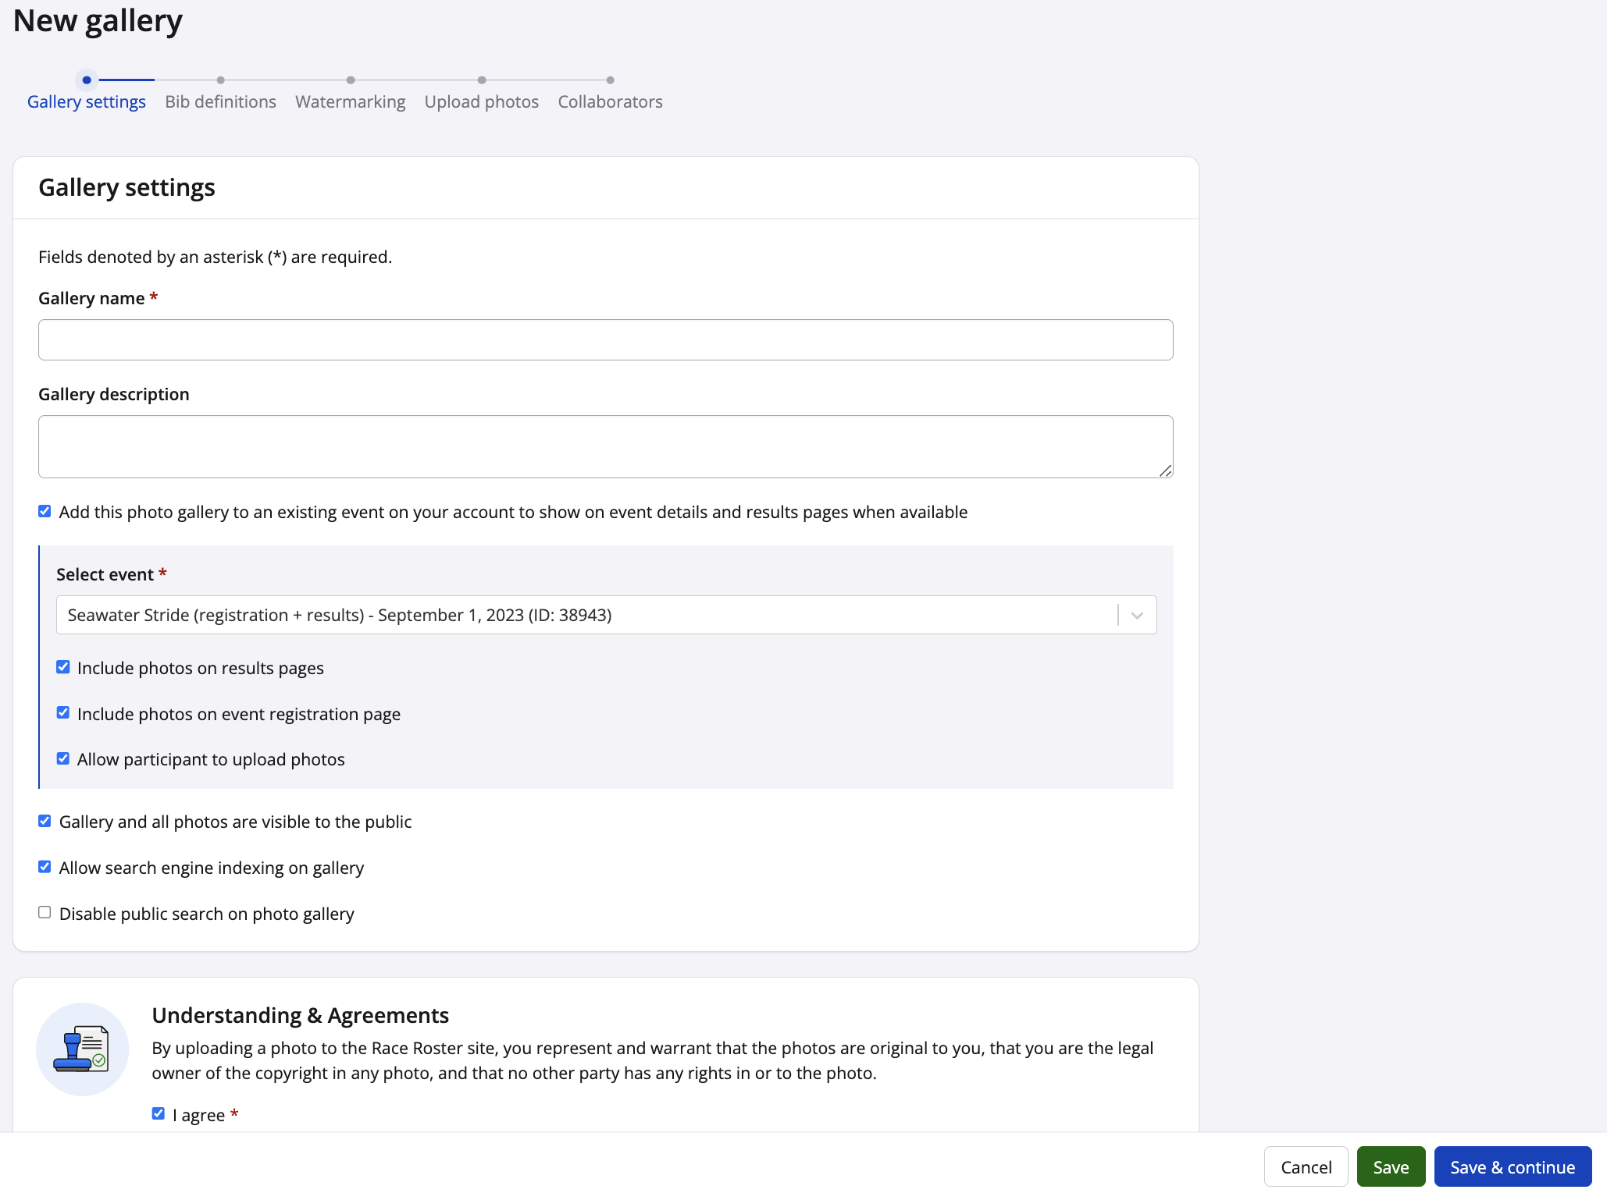Focus the Gallery name input field
Image resolution: width=1607 pixels, height=1200 pixels.
(x=605, y=340)
